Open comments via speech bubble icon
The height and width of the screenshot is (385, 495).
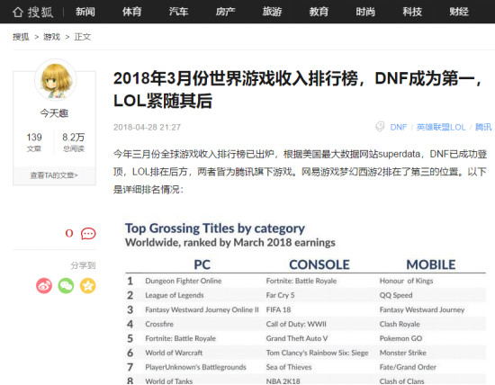[88, 234]
